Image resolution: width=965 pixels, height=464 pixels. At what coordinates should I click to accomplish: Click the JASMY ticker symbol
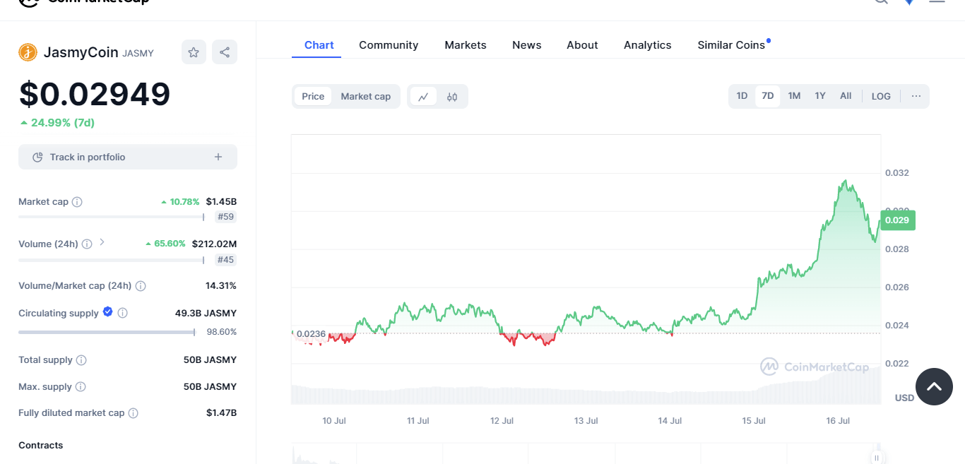pos(138,54)
